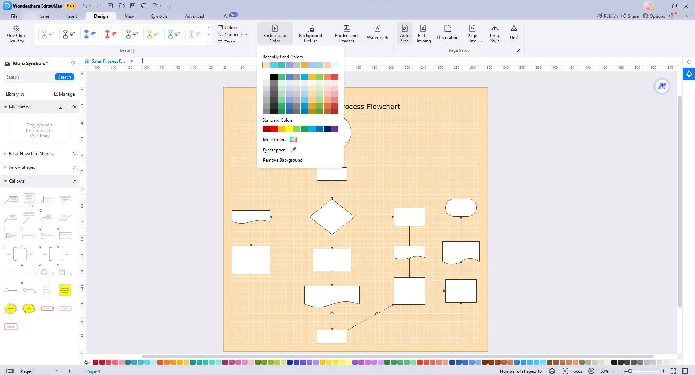Pick the black theme color swatch
Screen dimensions: 695x375
[x=274, y=77]
